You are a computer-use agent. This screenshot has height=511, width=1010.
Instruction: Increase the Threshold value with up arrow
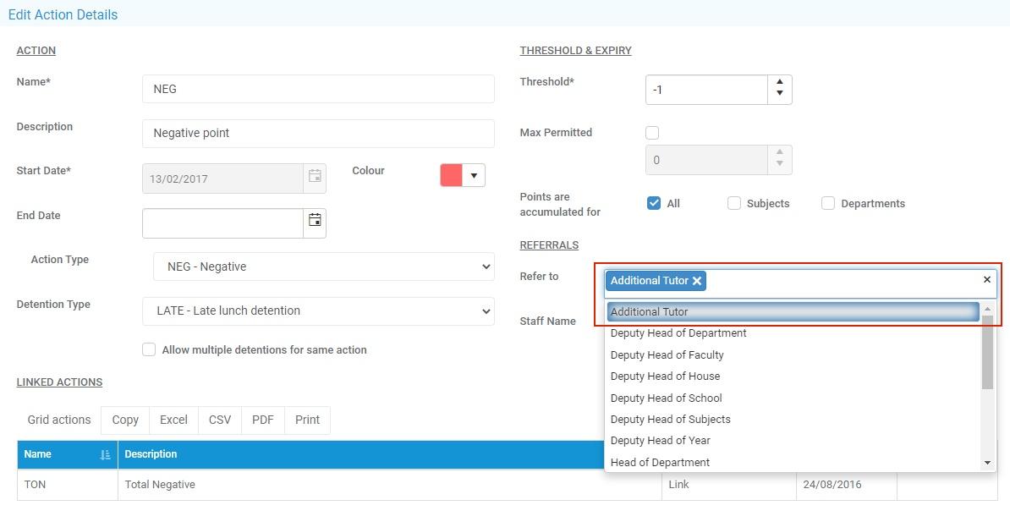779,83
